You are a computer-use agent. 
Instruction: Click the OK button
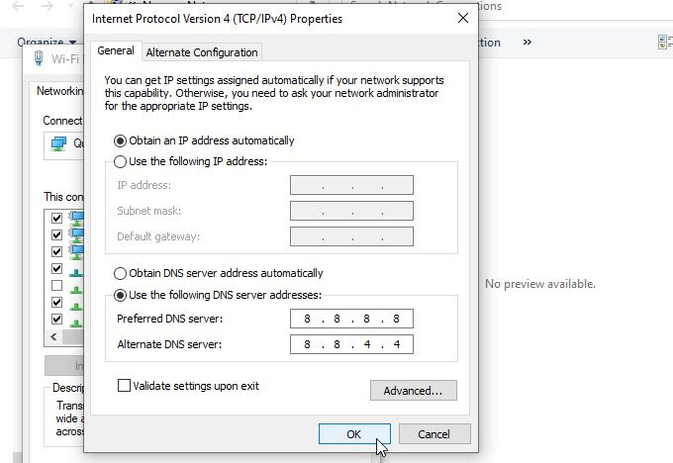[354, 434]
